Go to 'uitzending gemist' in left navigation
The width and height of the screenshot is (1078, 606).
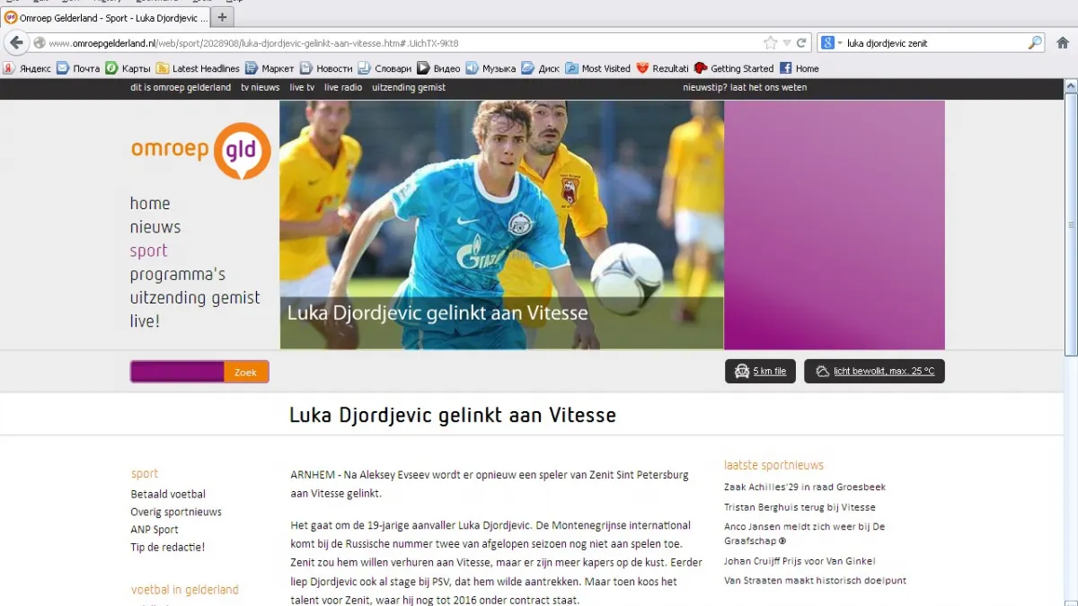coord(195,298)
